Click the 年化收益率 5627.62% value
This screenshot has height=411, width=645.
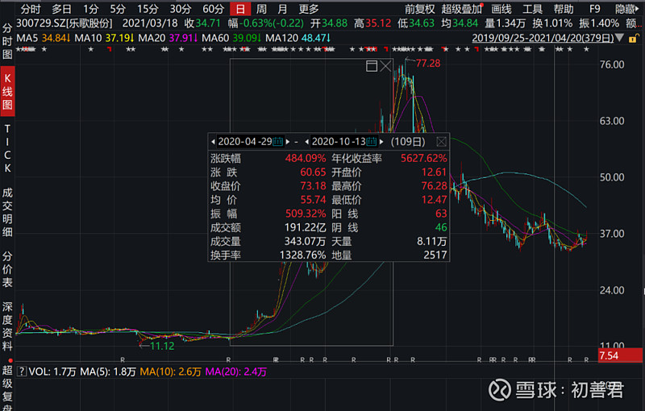tap(424, 159)
